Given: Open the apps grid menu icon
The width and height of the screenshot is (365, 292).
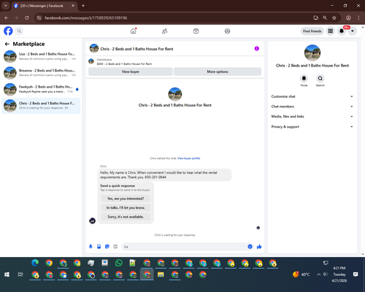Looking at the screenshot, I should 331,31.
